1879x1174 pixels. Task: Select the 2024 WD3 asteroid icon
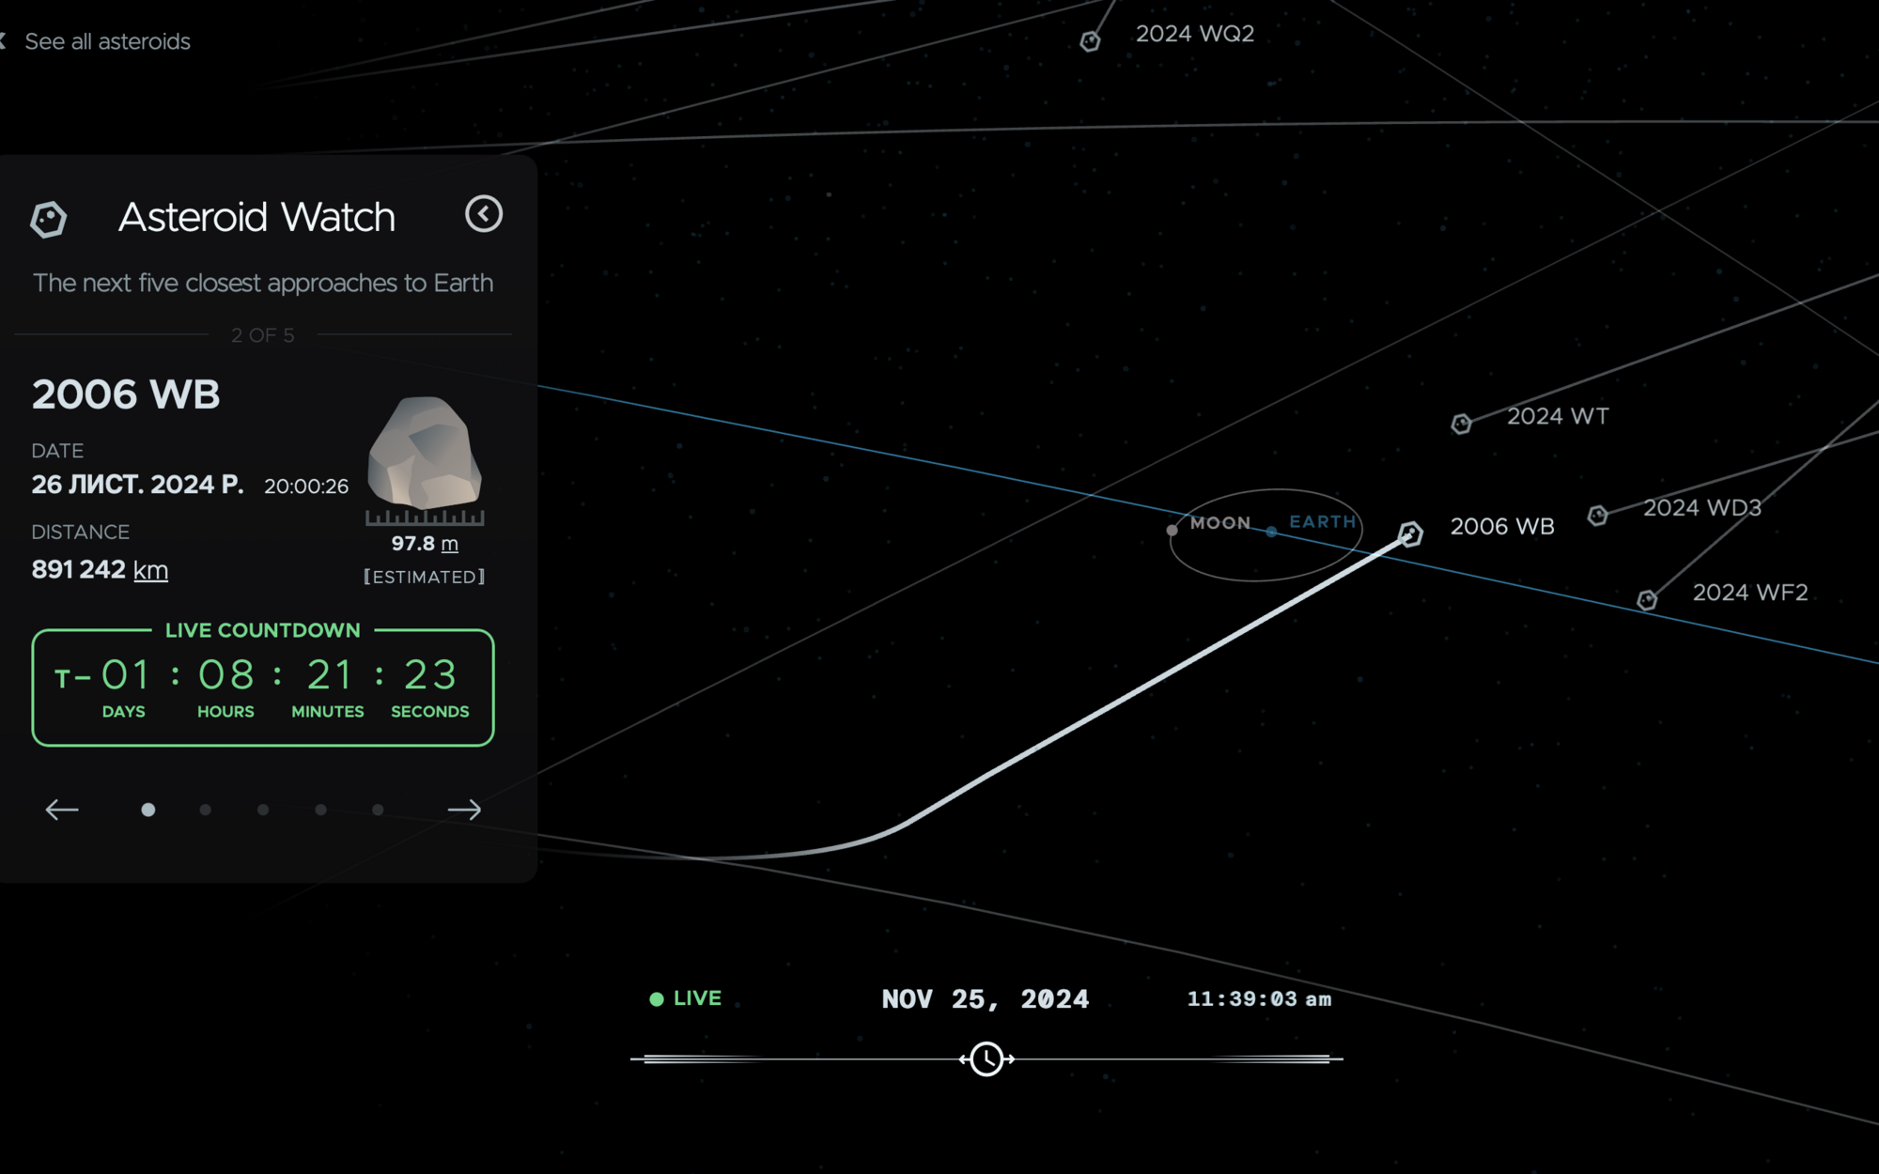coord(1597,516)
